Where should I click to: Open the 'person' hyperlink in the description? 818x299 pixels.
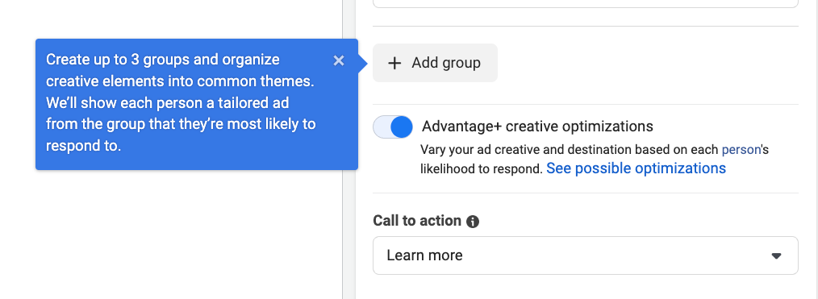(x=741, y=150)
